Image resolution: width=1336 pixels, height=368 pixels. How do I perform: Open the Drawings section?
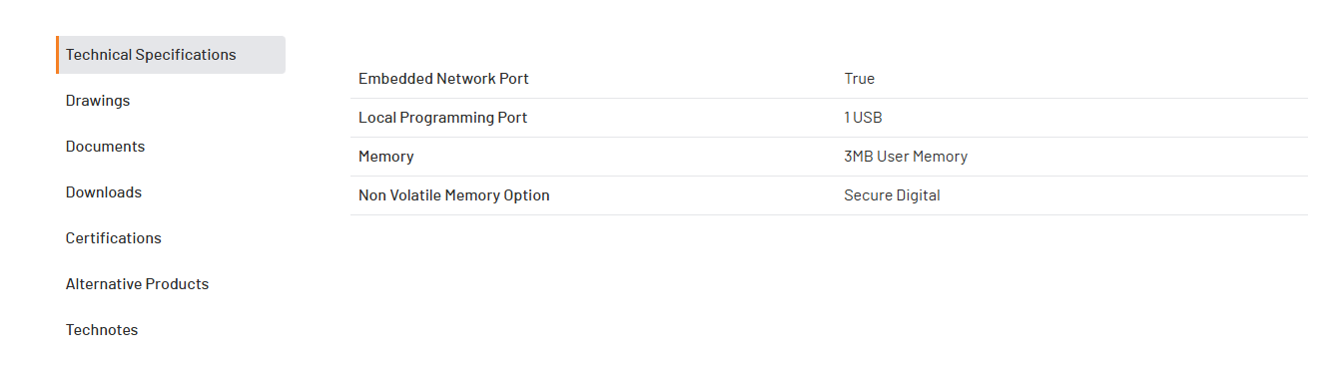98,101
